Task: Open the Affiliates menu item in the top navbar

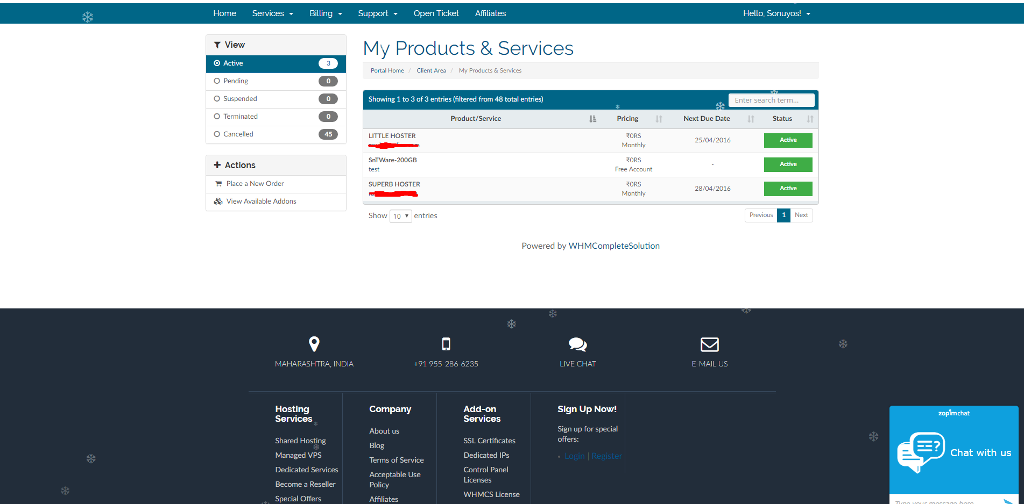Action: click(x=490, y=13)
